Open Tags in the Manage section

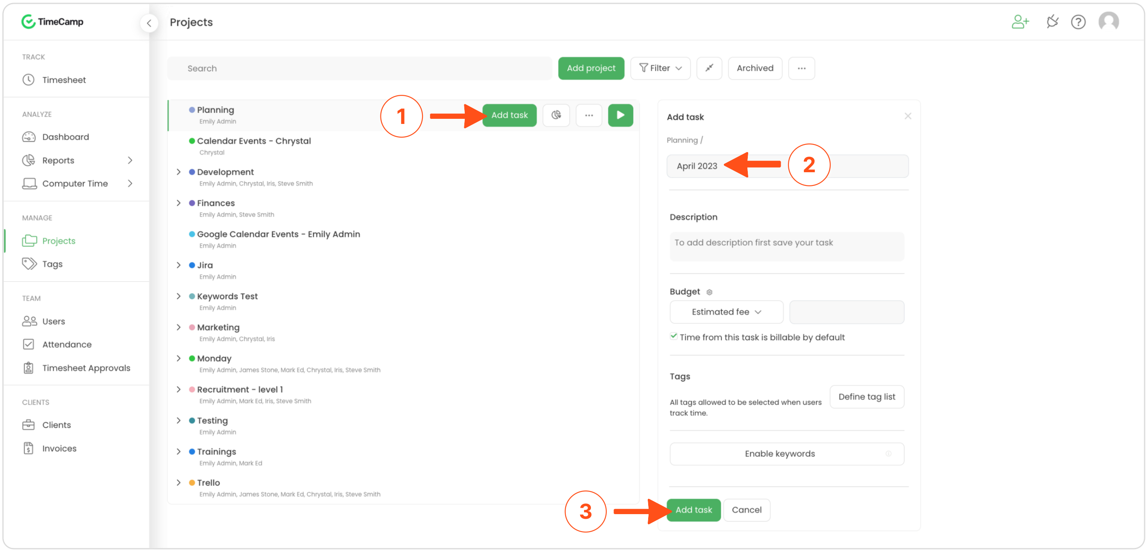[x=52, y=264]
